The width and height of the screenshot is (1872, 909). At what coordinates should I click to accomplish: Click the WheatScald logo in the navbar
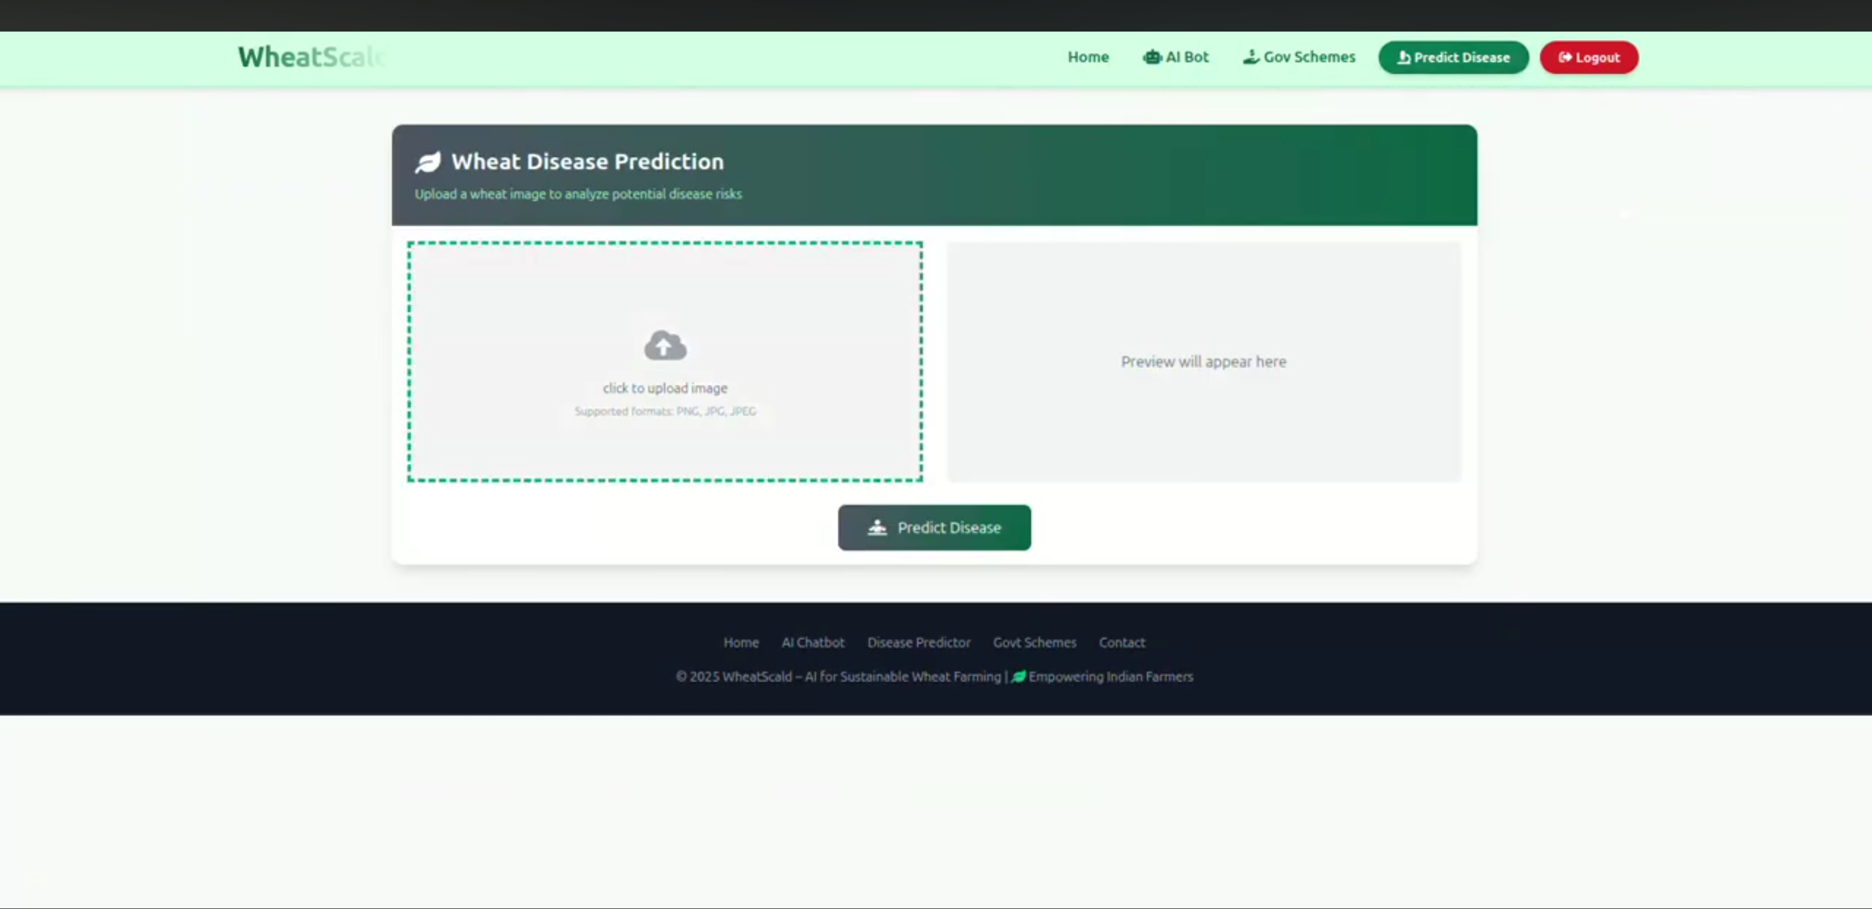[x=311, y=57]
